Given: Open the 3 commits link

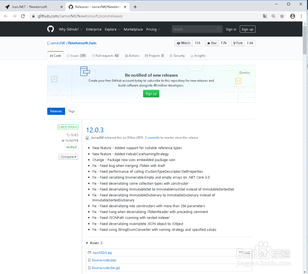Looking at the screenshot, I should [152, 138].
